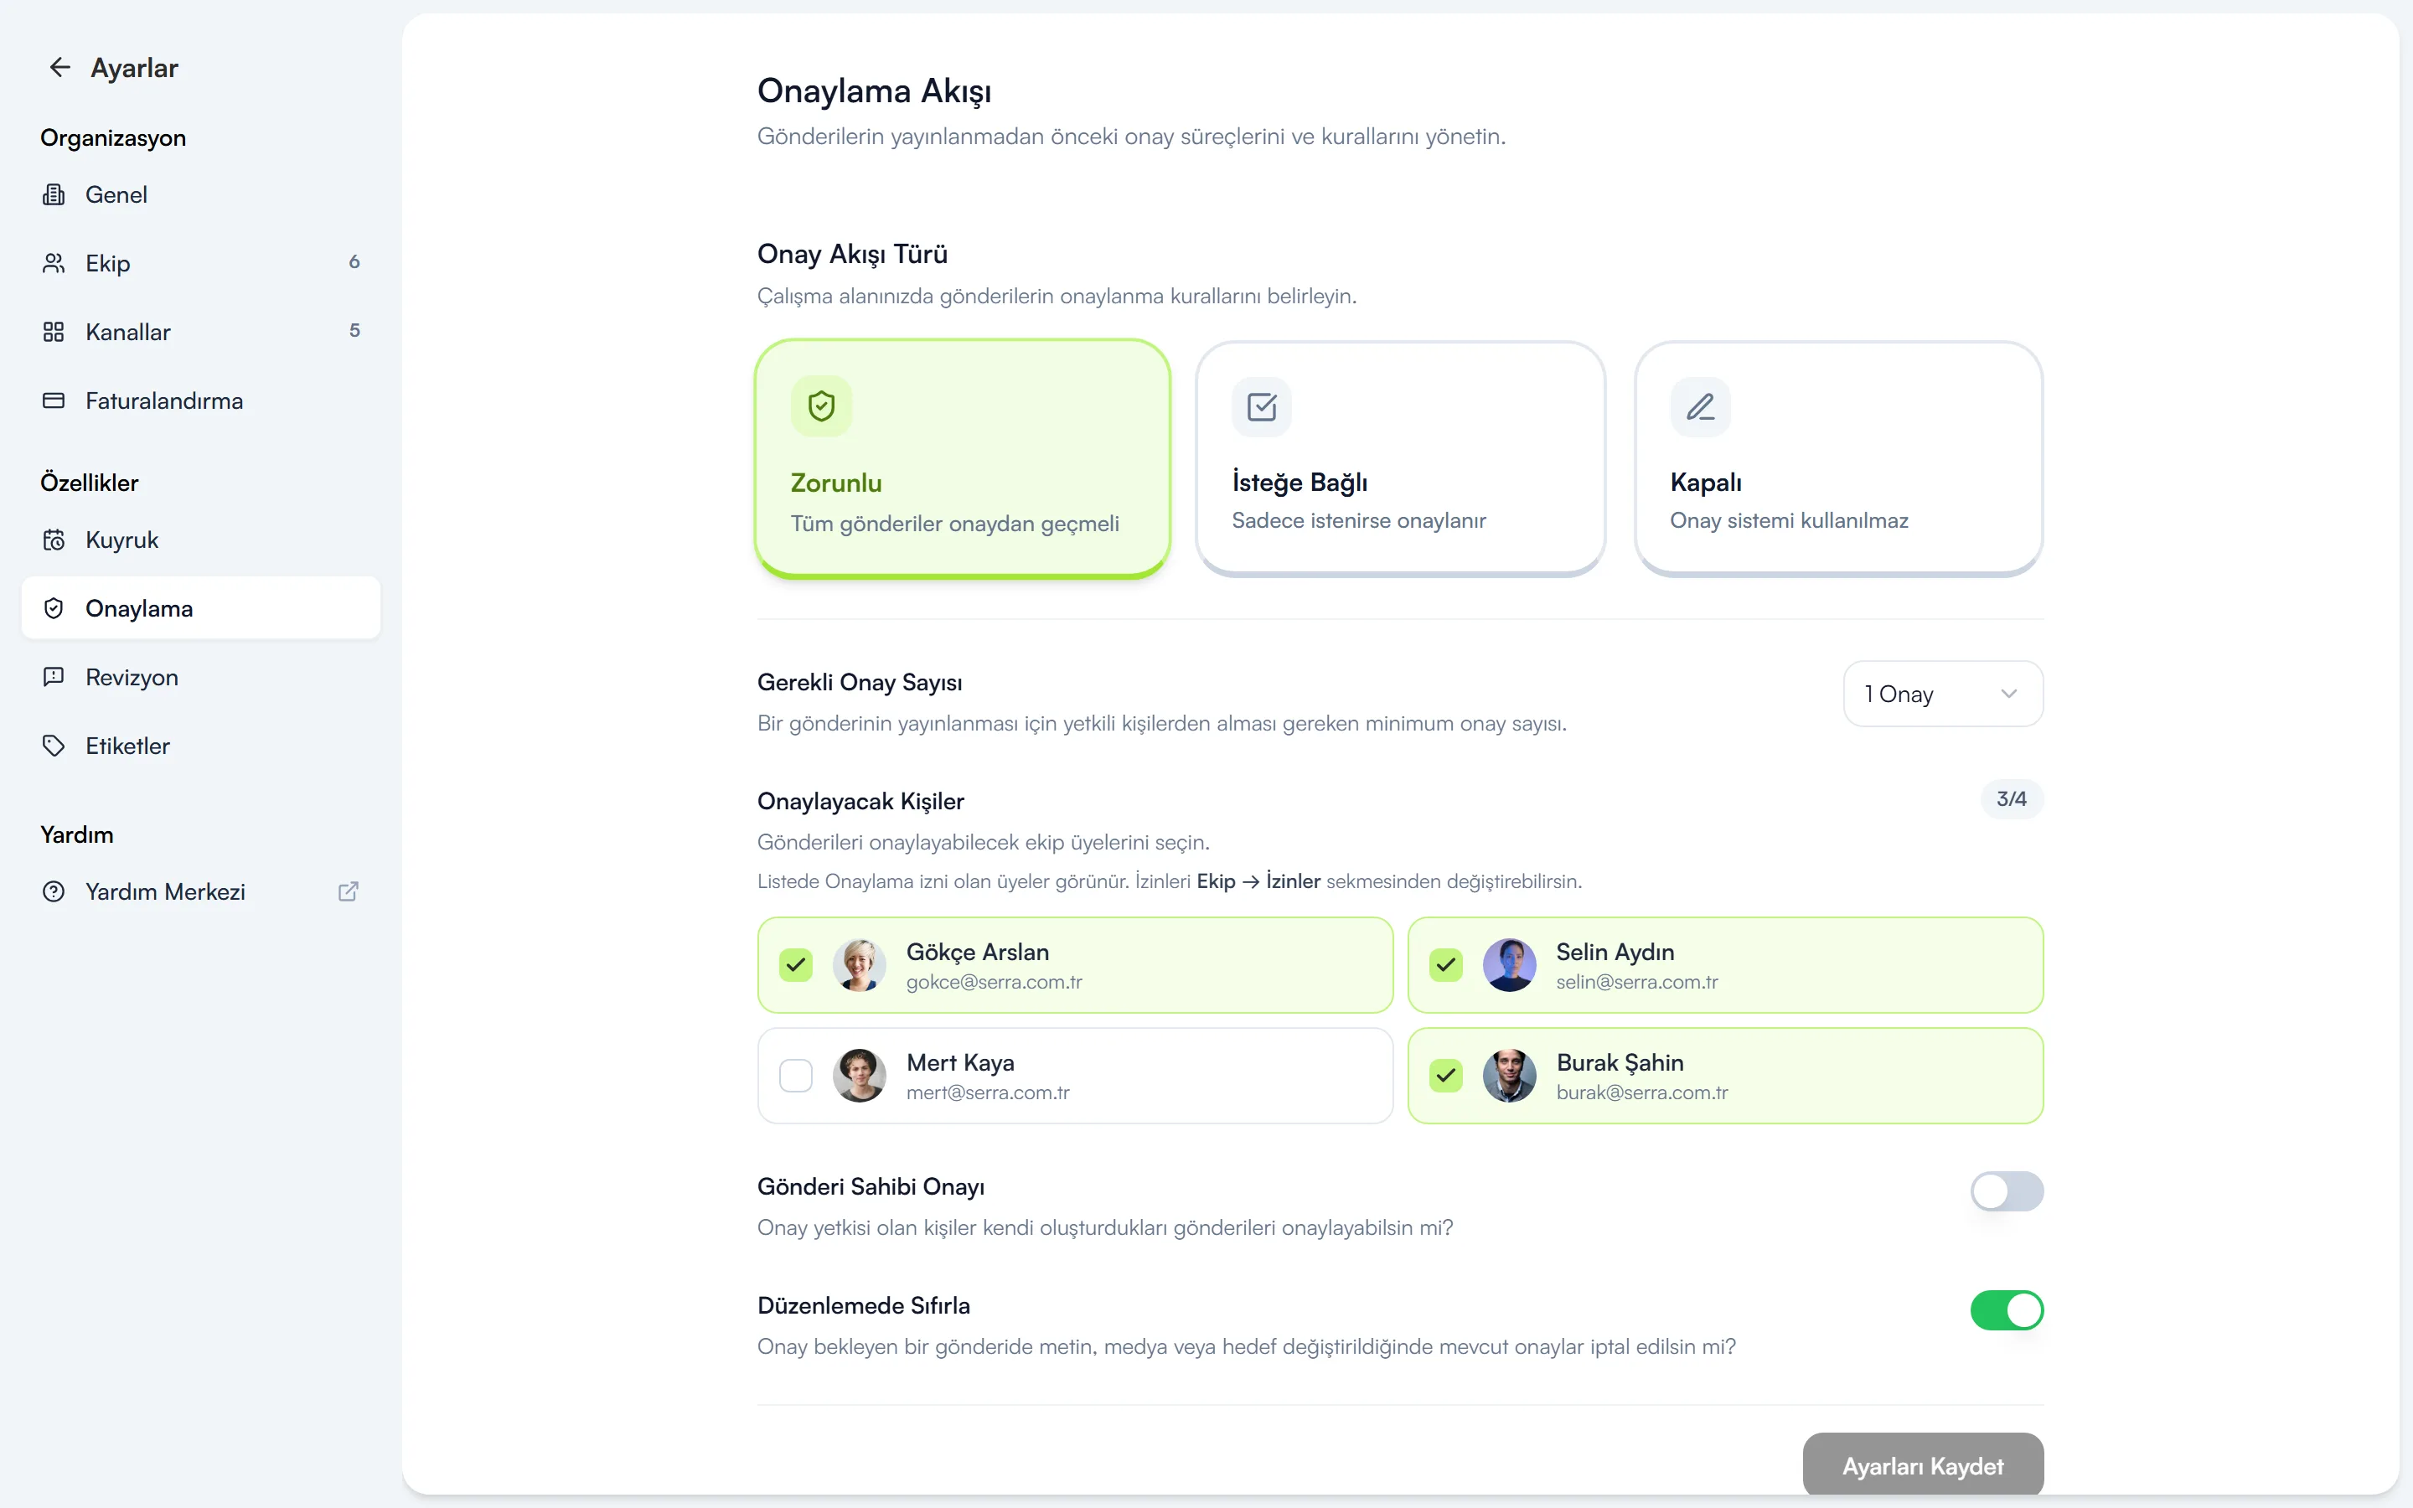Select the İsteğe Bağlı approval type

pos(1400,459)
